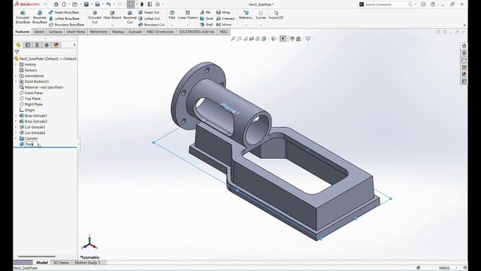
Task: Open the DisplayManager tab icon
Action: coord(56,45)
